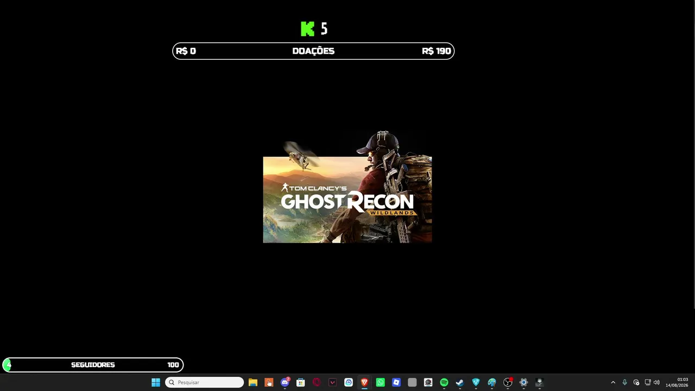Open the volume control in system tray

click(x=656, y=382)
